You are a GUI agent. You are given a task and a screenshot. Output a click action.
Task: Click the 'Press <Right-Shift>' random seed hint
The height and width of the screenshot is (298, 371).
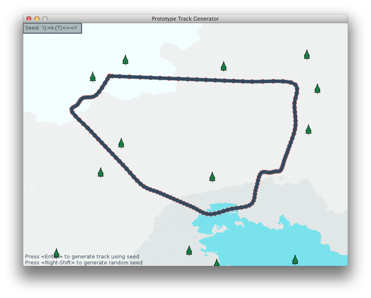(x=83, y=263)
